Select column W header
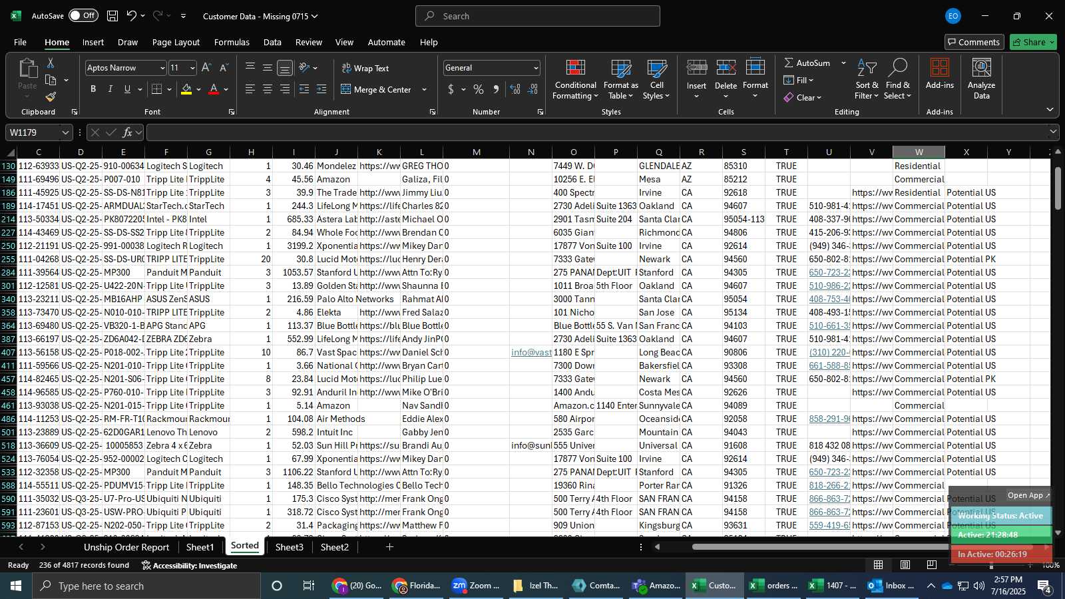 coord(919,152)
